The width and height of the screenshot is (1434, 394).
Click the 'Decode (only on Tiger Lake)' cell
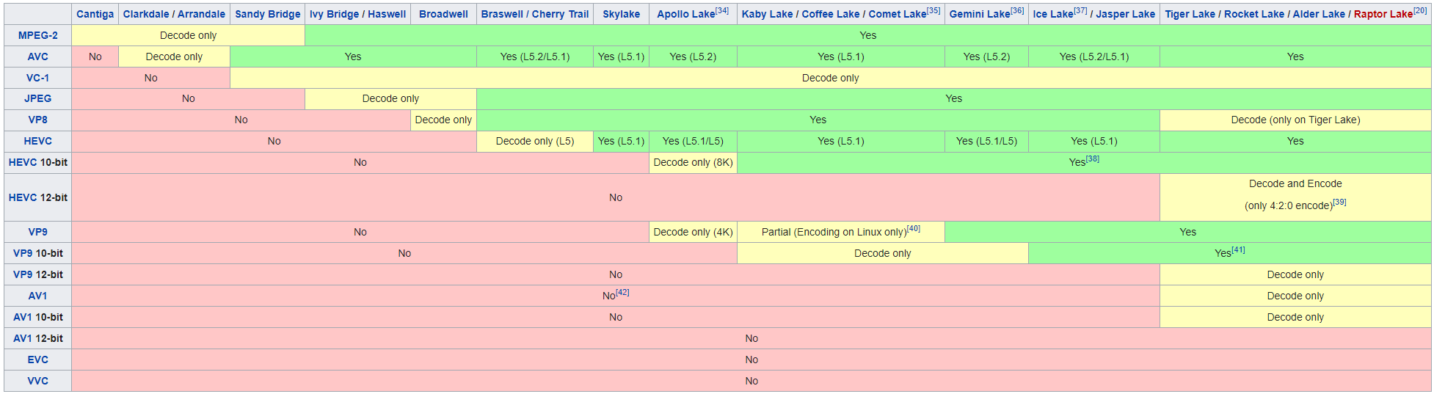point(1295,120)
